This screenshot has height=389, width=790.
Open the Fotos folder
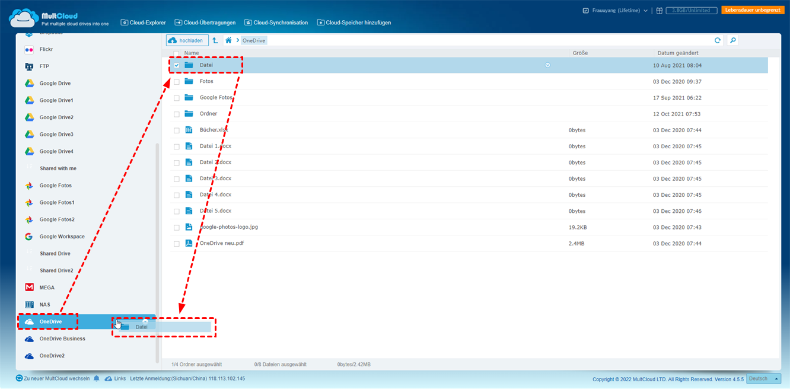(206, 81)
